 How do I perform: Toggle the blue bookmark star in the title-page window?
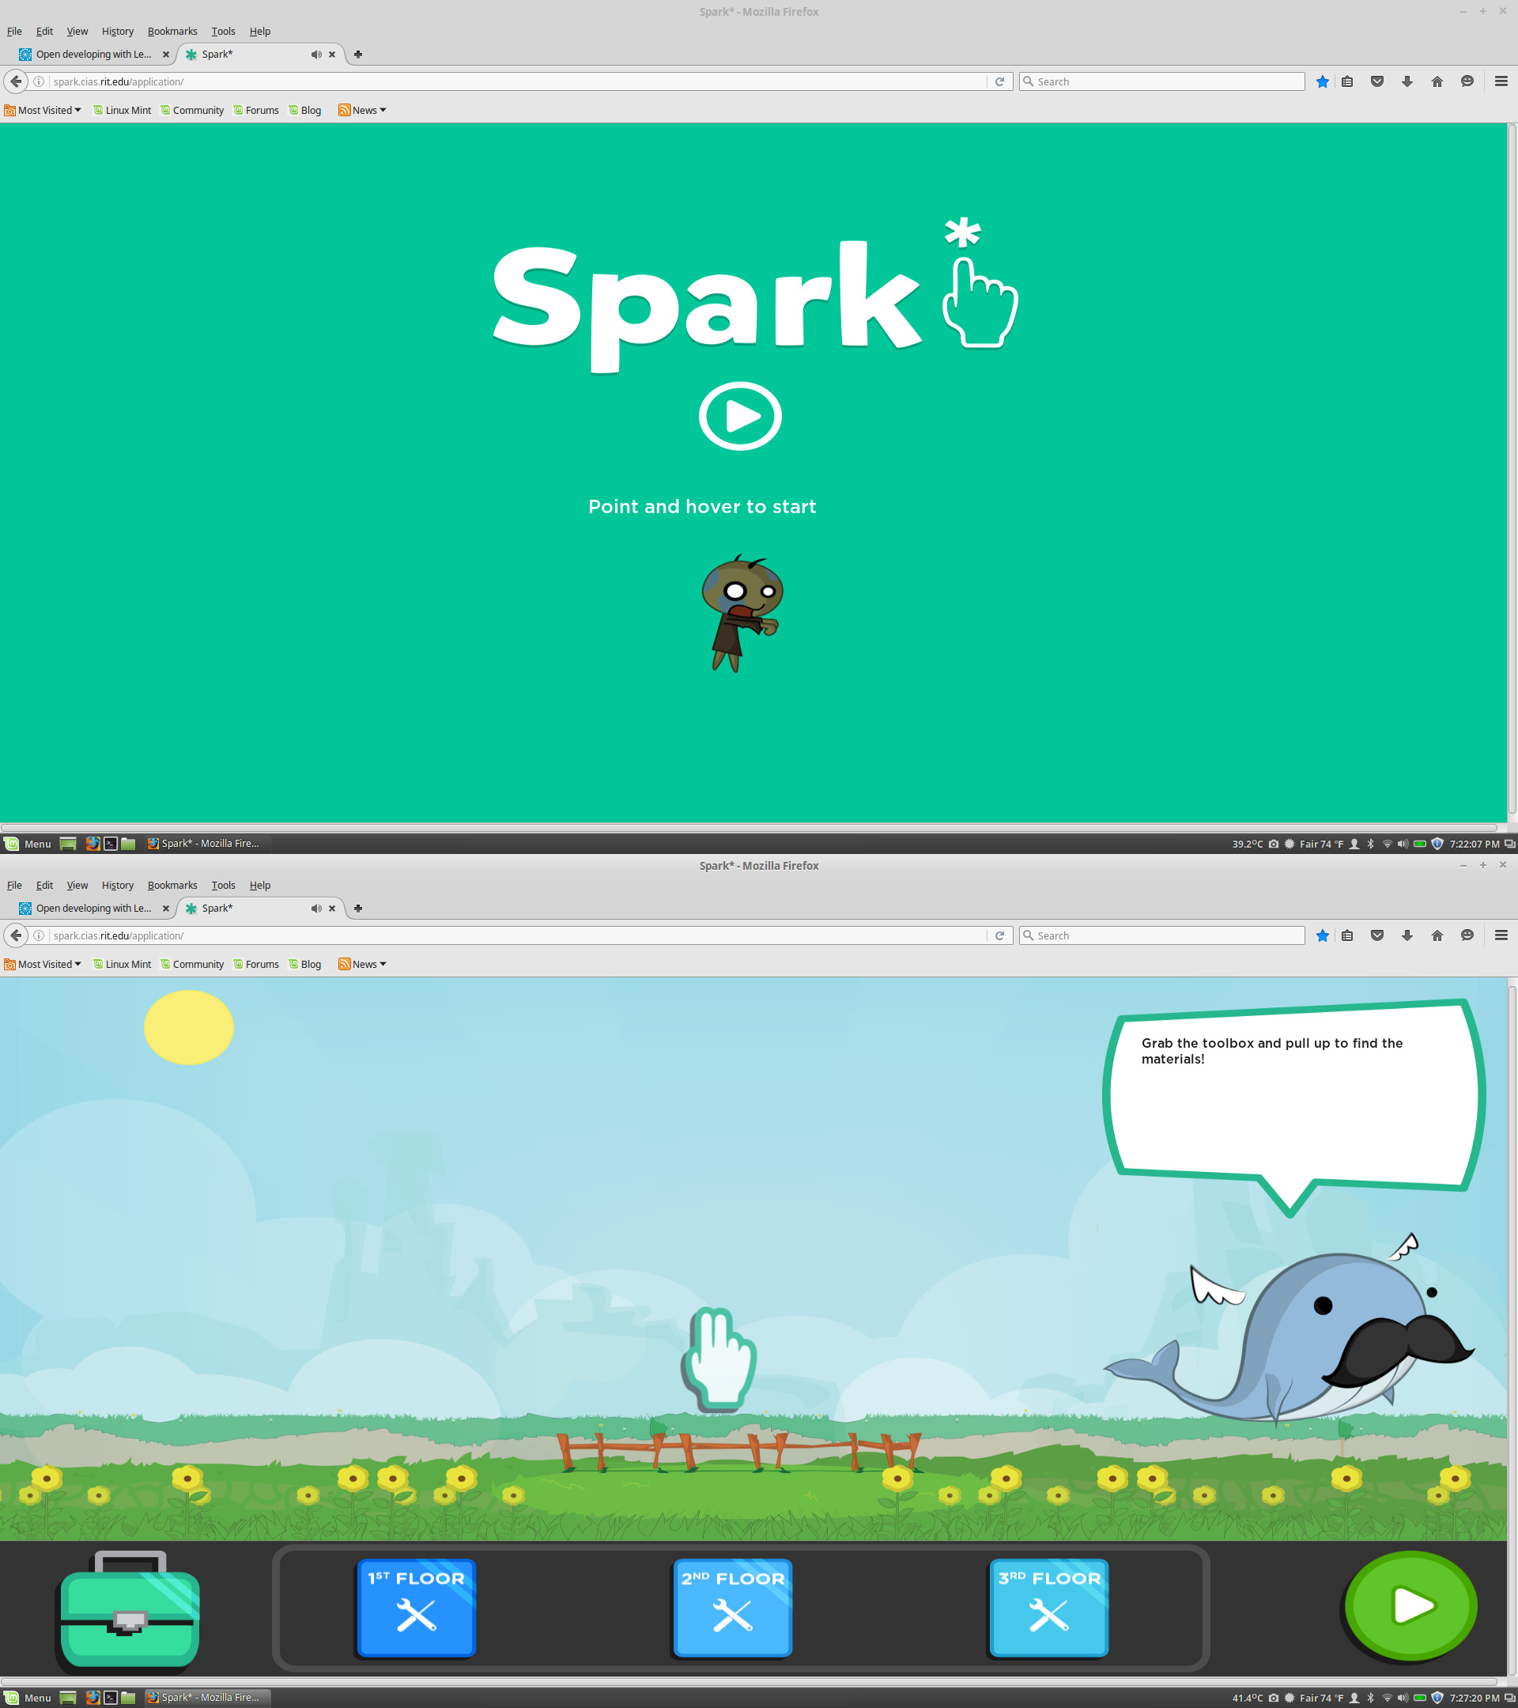1323,81
